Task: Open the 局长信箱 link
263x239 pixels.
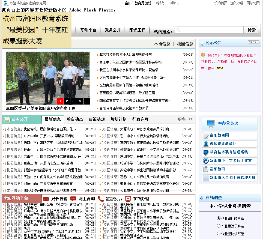Action: (x=59, y=199)
